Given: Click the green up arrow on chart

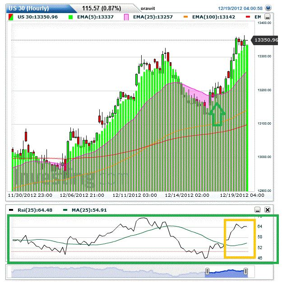Looking at the screenshot, I should pos(217,113).
